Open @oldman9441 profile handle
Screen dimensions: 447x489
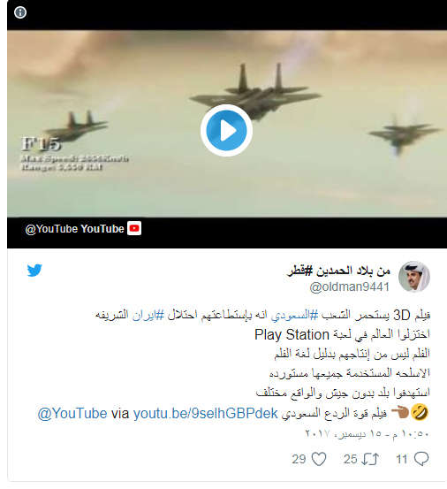(x=350, y=287)
